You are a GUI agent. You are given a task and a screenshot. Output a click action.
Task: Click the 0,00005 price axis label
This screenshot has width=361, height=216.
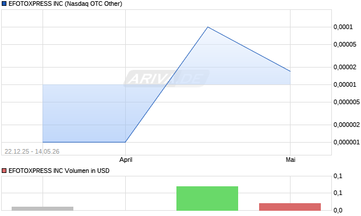(345, 44)
